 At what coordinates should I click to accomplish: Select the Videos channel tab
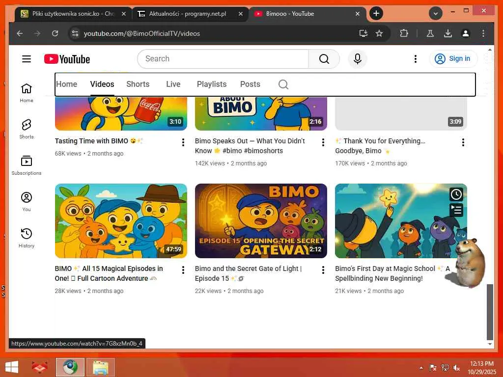(x=102, y=84)
